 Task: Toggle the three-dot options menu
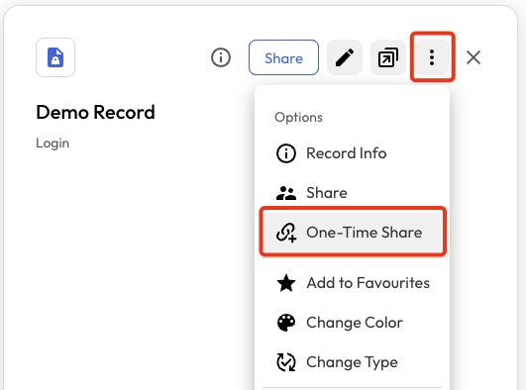(432, 57)
